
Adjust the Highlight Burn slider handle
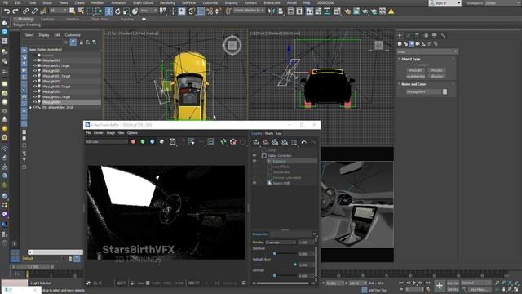tap(295, 265)
